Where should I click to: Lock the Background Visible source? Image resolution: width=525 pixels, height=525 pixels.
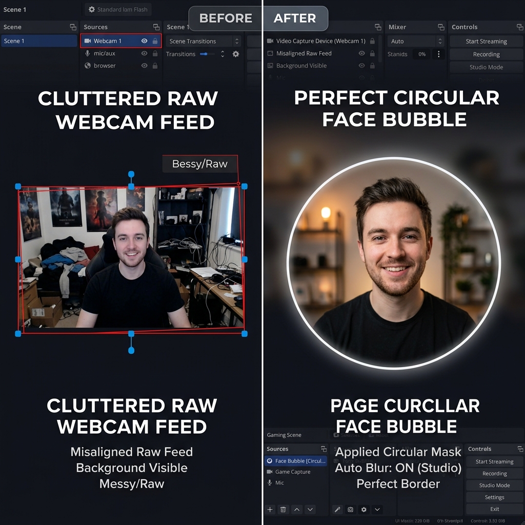372,66
